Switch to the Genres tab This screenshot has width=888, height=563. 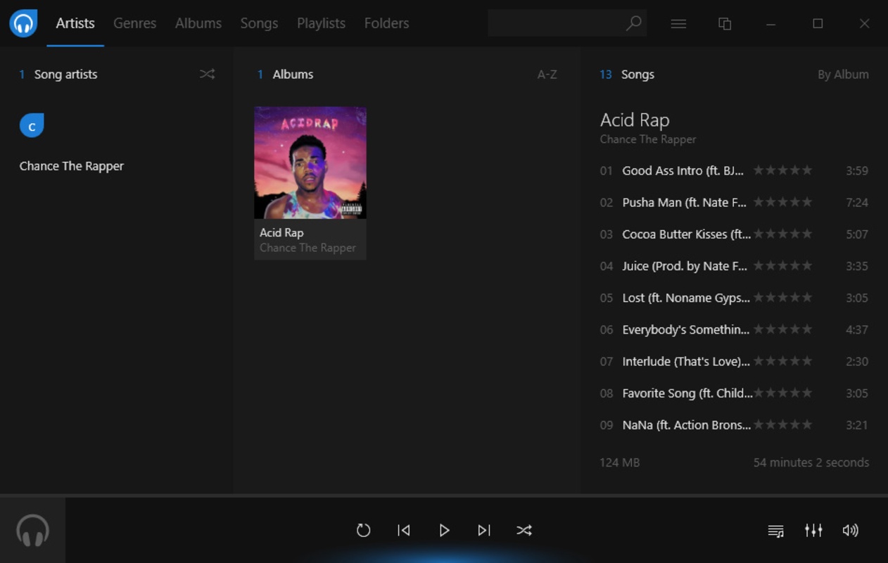(134, 23)
